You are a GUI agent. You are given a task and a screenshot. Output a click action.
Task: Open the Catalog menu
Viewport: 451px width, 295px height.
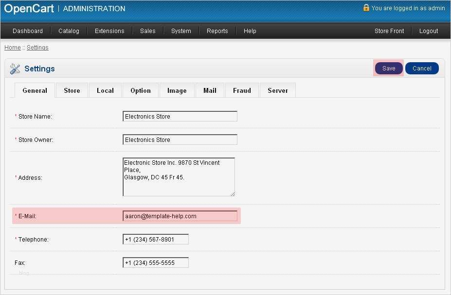[69, 31]
